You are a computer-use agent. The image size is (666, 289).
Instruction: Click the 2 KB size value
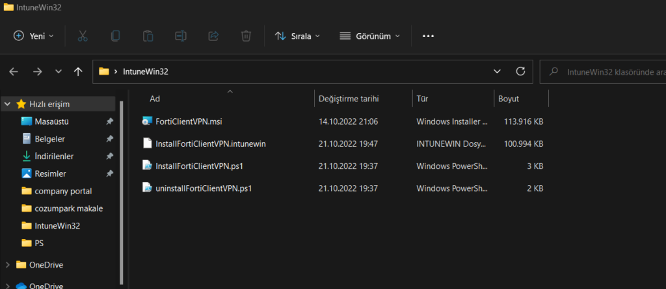point(535,188)
